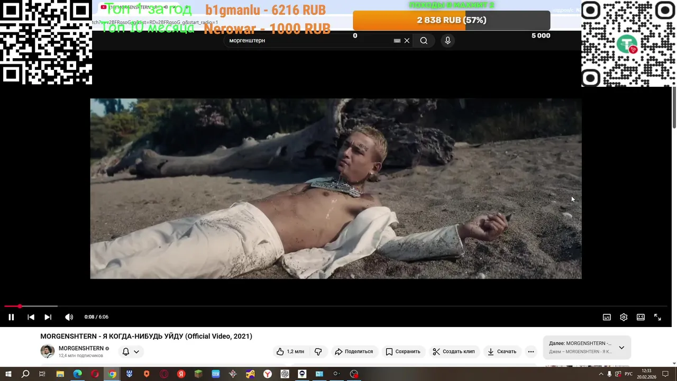Pause the video with the pause button
This screenshot has width=677, height=381.
click(11, 317)
